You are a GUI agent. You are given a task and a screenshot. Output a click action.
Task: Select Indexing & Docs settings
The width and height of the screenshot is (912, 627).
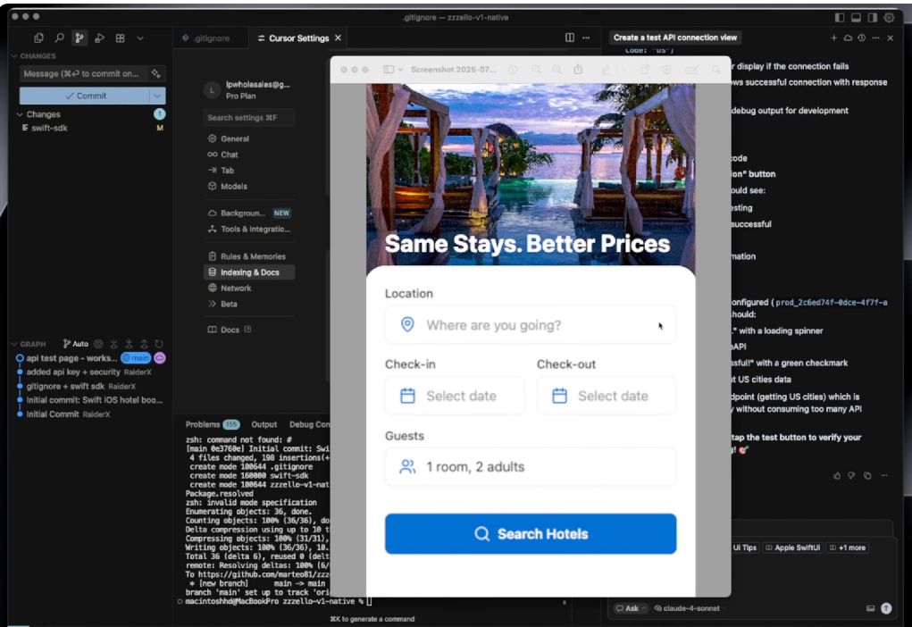pyautogui.click(x=249, y=272)
